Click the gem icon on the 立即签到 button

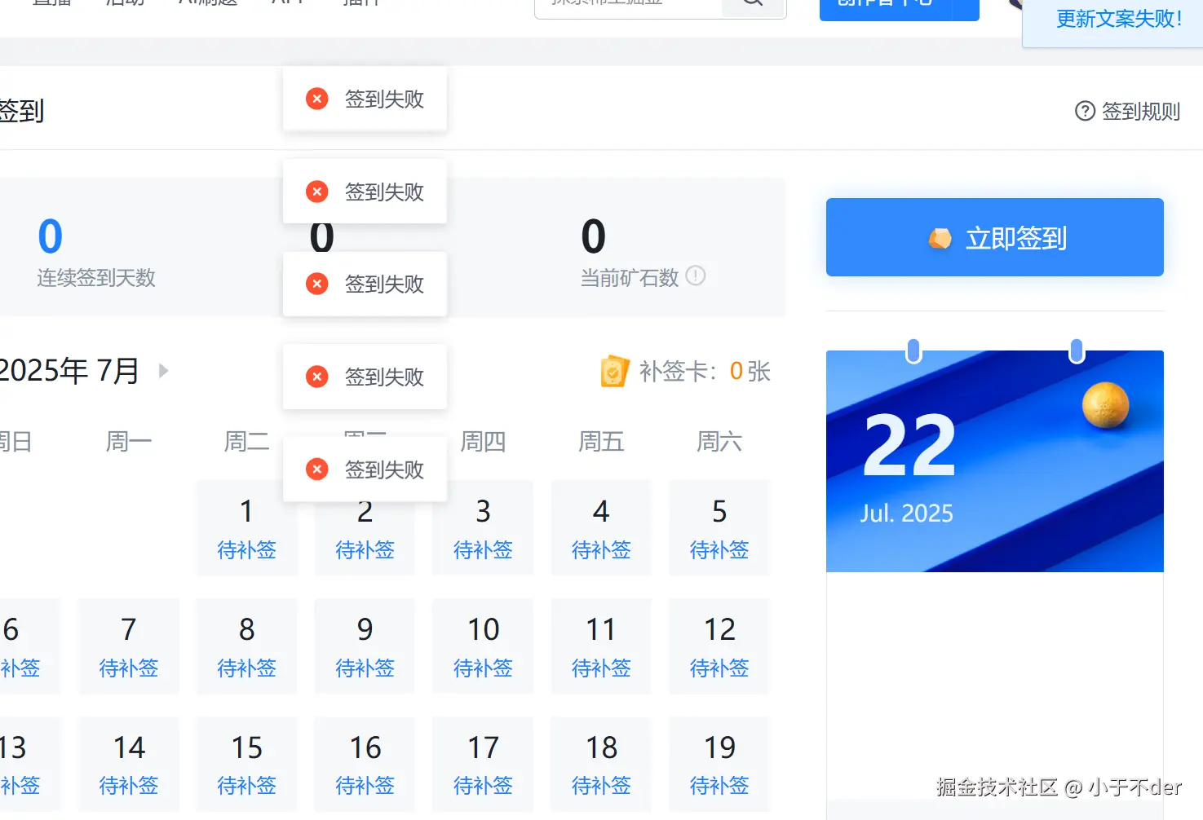tap(941, 237)
